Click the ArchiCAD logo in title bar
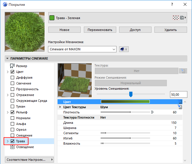This screenshot has height=164, width=192. point(5,5)
